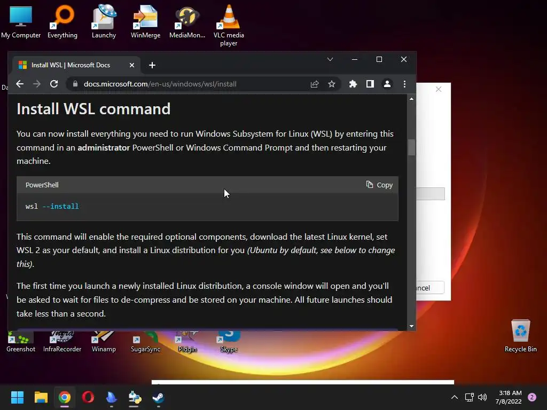Select the Greenshot desktop shortcut
This screenshot has width=547, height=410.
(x=21, y=342)
